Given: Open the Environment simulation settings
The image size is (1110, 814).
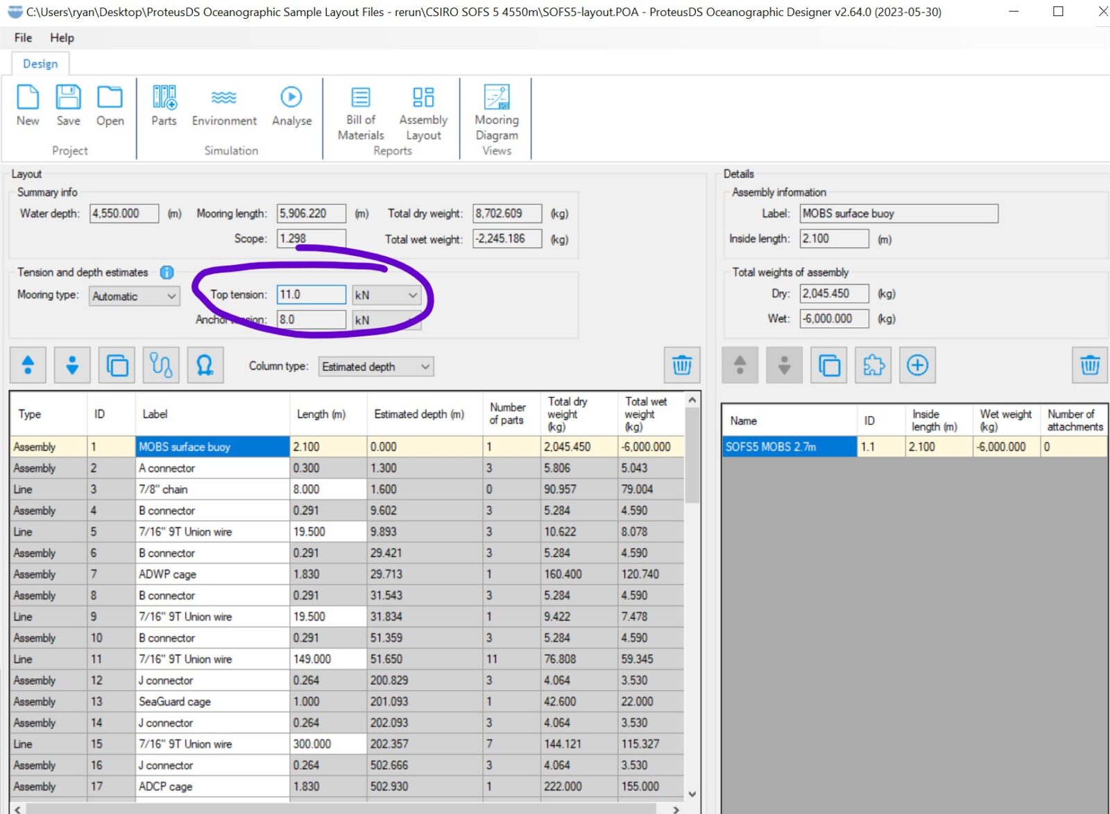Looking at the screenshot, I should pyautogui.click(x=223, y=105).
